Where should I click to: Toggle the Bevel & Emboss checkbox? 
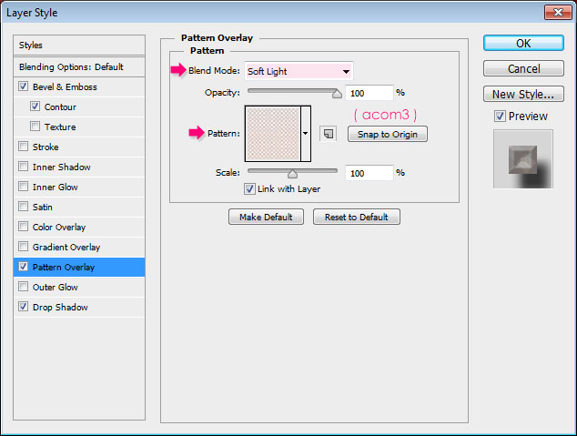[23, 86]
